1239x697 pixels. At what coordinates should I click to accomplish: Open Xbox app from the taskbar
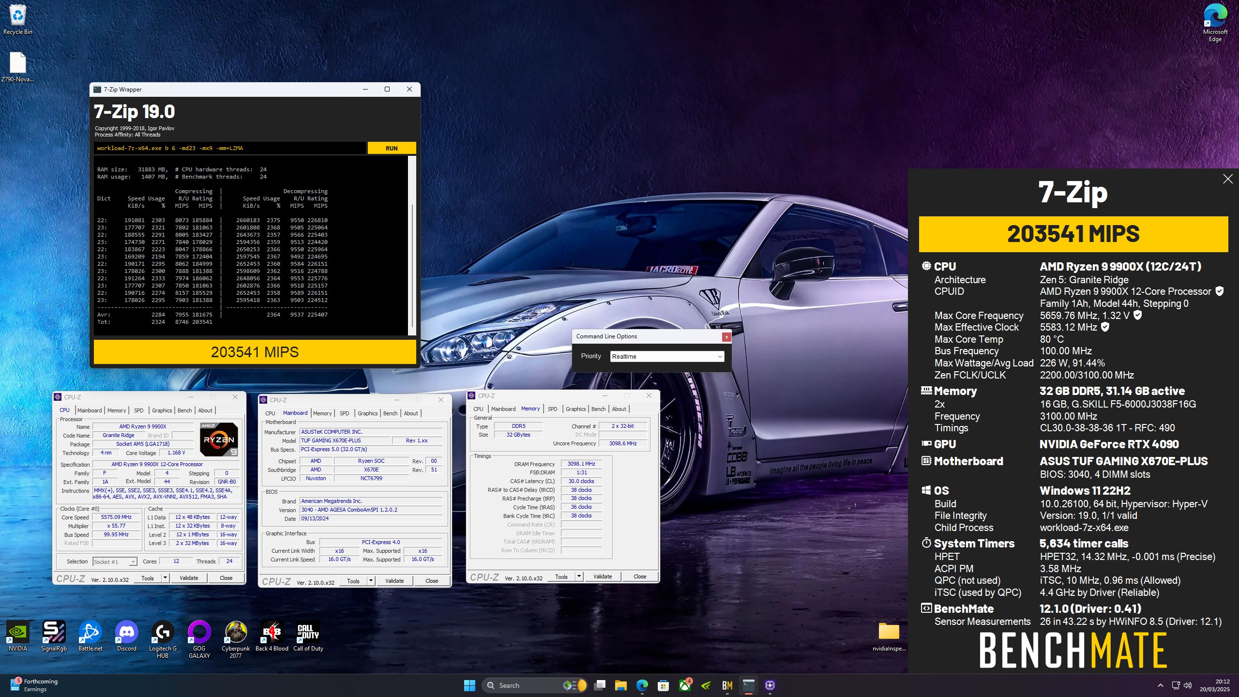685,685
